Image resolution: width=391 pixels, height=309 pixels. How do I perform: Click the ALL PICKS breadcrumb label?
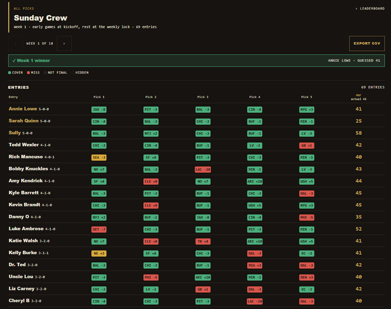coord(24,9)
